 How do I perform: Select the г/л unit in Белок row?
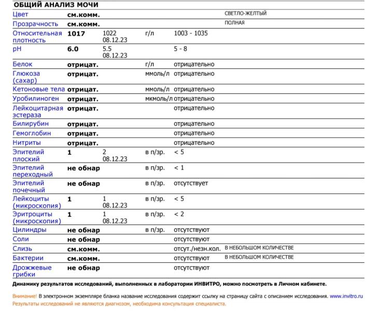(149, 64)
